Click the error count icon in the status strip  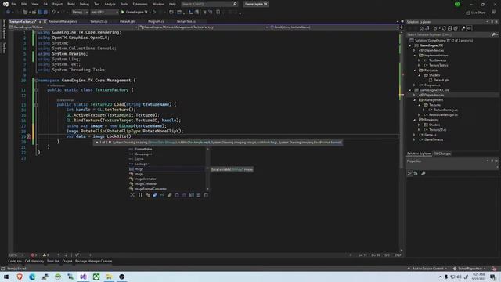32,255
